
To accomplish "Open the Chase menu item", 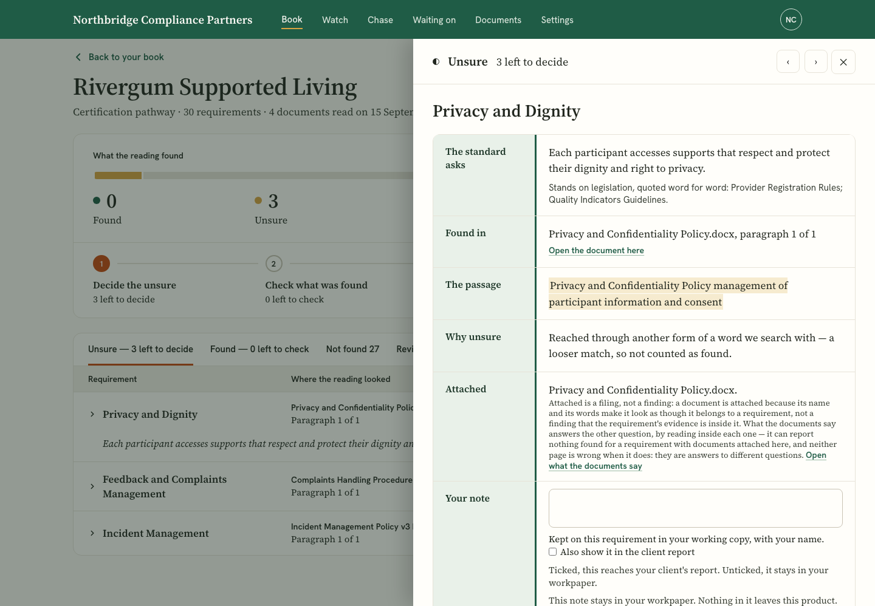I will pyautogui.click(x=380, y=20).
